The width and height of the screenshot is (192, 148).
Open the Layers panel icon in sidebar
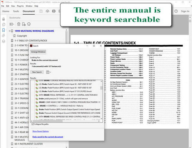coord(3,41)
